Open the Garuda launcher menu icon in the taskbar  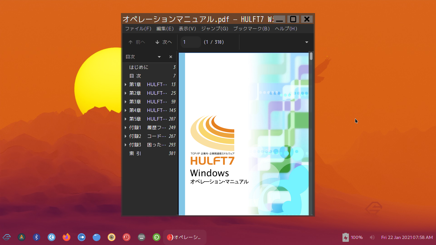click(7, 237)
